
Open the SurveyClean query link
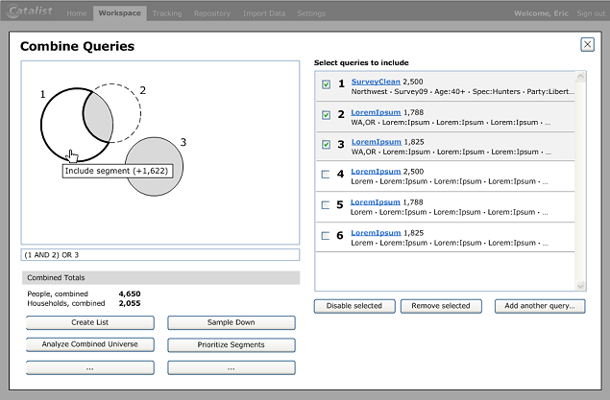click(x=376, y=82)
